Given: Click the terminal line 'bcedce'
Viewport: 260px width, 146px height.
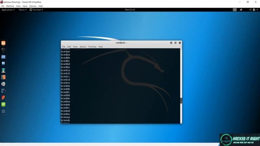Looking at the screenshot, I should (x=65, y=83).
